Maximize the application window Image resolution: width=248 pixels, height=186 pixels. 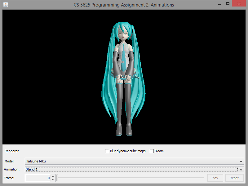coord(228,4)
